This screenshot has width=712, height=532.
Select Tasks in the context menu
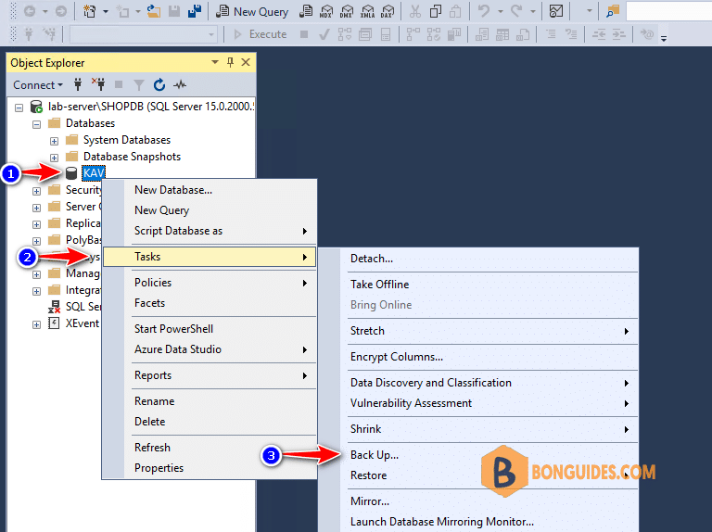[210, 257]
